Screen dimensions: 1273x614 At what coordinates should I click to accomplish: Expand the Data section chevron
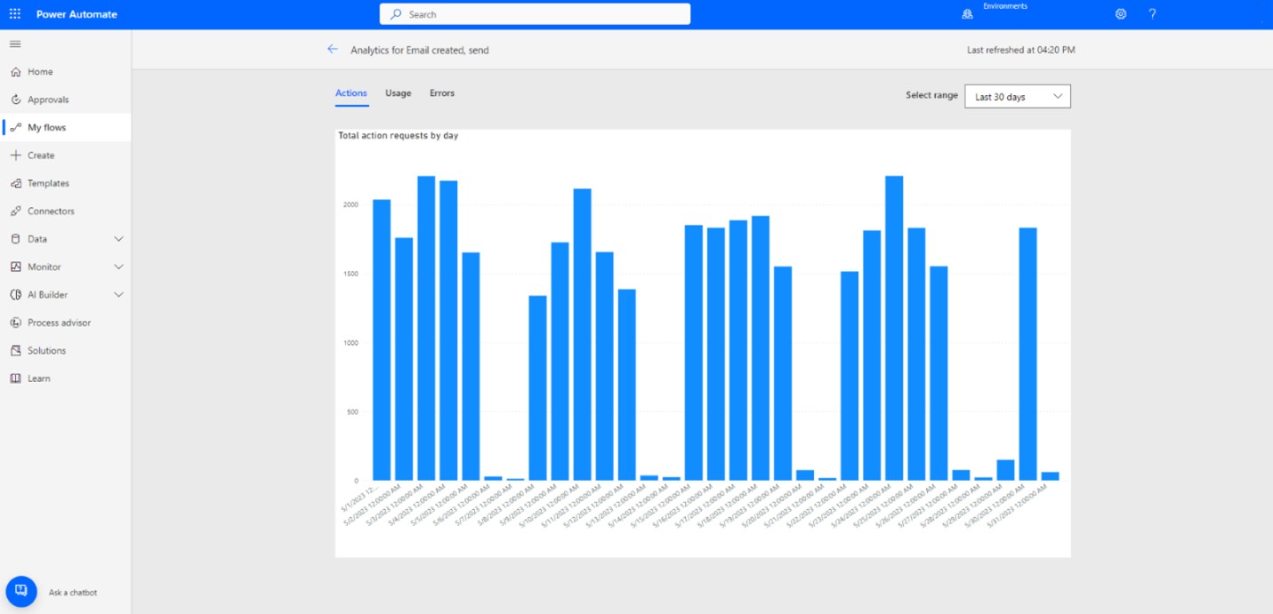pyautogui.click(x=118, y=238)
